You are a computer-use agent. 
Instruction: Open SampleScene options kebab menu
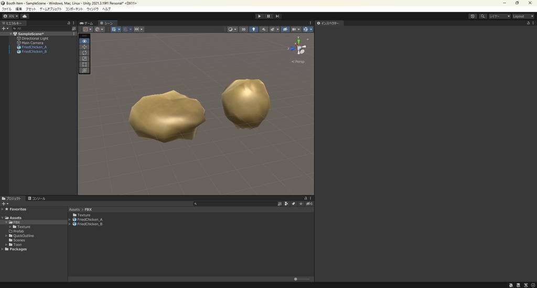[x=73, y=34]
